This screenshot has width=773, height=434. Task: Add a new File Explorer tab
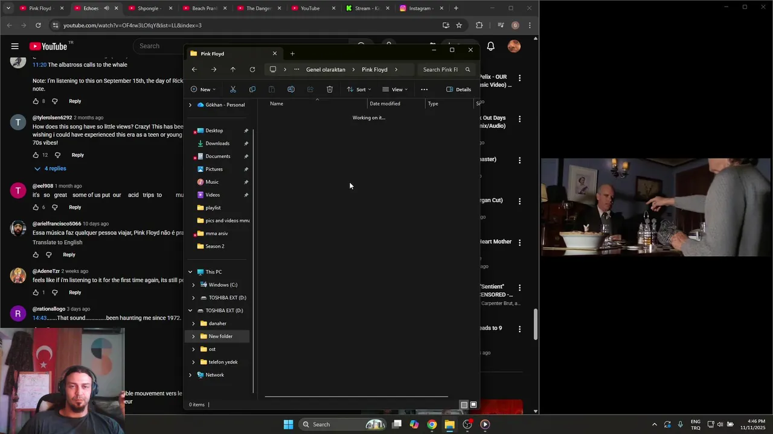(x=292, y=54)
